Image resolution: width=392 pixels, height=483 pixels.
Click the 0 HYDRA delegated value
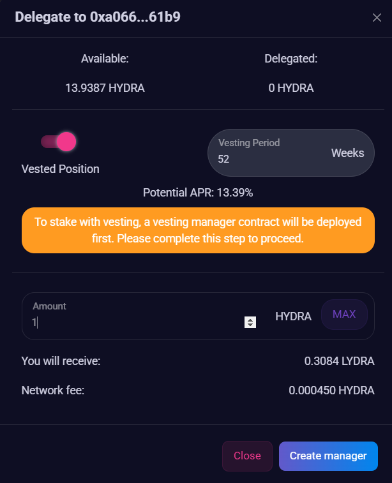[x=291, y=88]
